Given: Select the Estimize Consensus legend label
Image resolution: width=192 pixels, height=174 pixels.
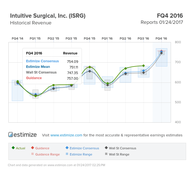Looking at the screenshot, I should 84,148.
